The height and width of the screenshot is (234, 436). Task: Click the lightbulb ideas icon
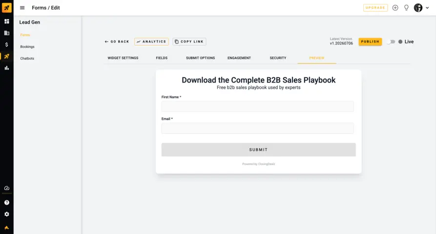tap(406, 8)
